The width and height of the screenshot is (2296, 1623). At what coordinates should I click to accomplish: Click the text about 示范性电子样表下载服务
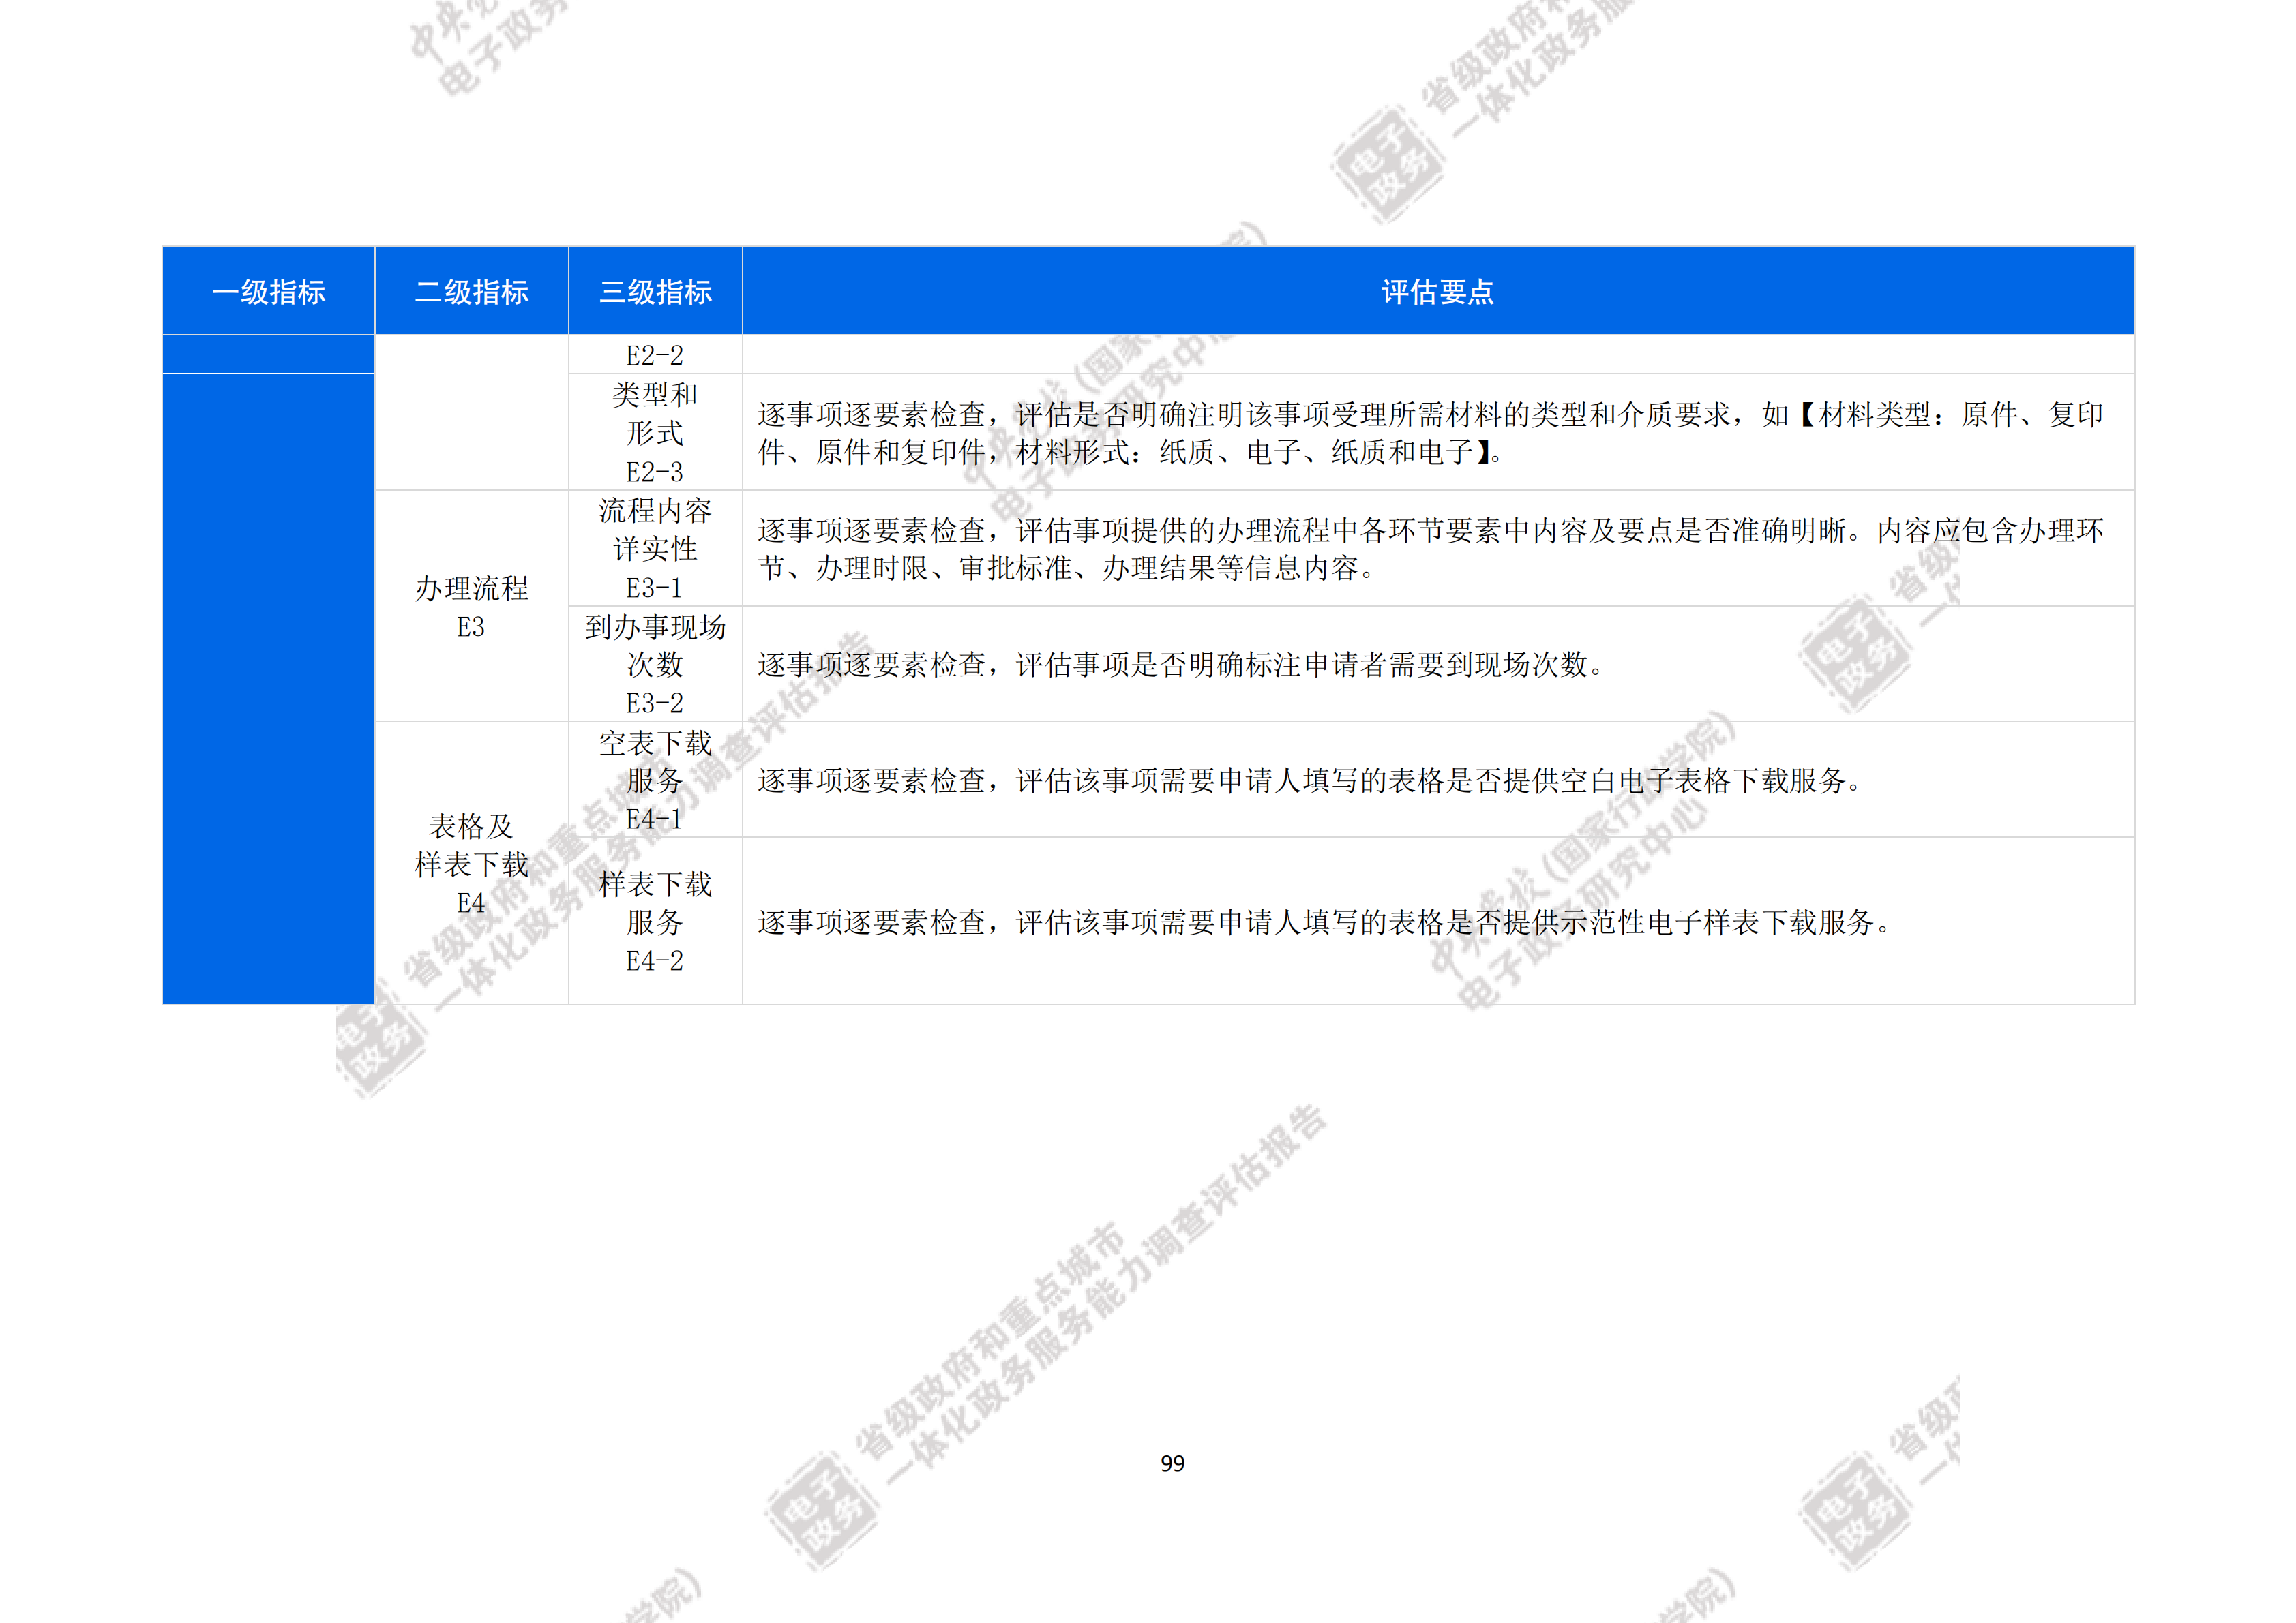pyautogui.click(x=1324, y=922)
